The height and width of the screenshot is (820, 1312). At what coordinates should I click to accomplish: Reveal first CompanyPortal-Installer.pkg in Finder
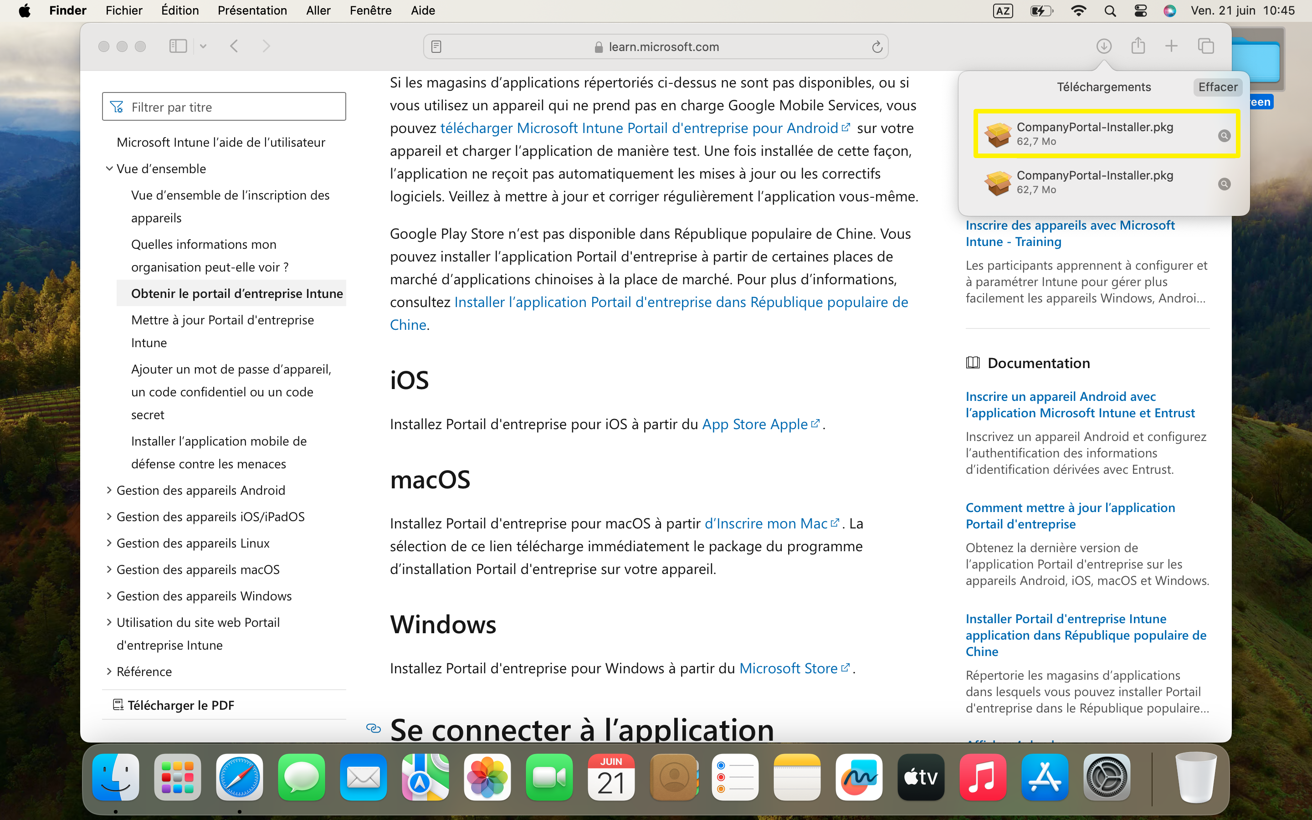click(x=1224, y=136)
